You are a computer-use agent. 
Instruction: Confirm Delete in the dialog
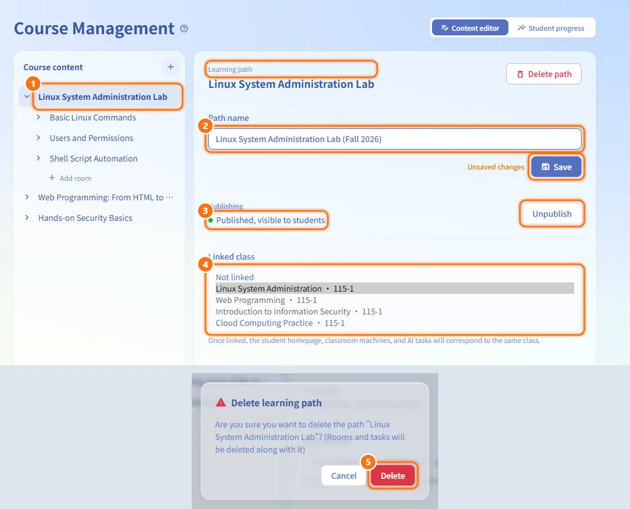393,476
